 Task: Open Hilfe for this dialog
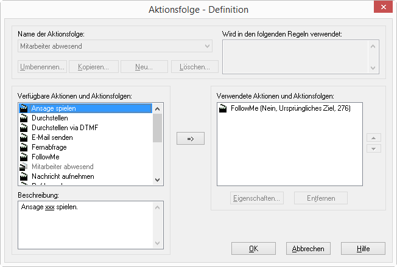[363, 248]
